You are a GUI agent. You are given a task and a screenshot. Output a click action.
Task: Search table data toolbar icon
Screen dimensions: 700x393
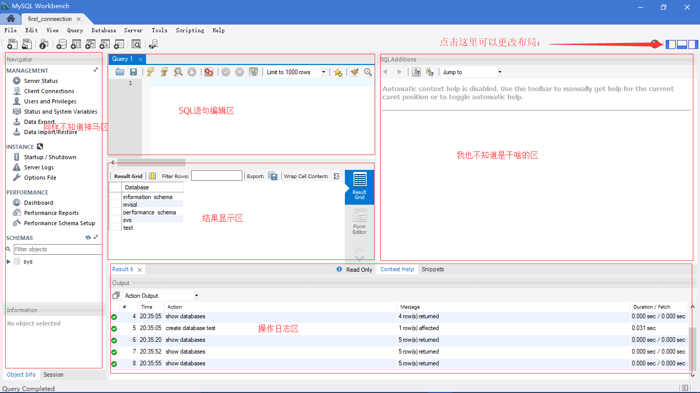[x=136, y=45]
